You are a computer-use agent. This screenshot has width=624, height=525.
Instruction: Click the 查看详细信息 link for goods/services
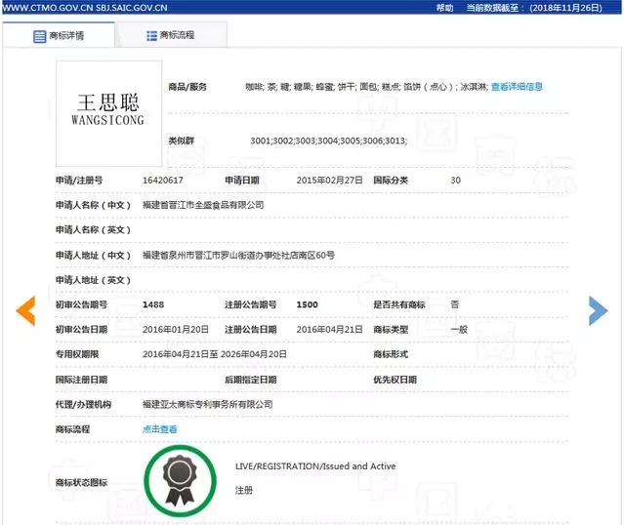517,87
